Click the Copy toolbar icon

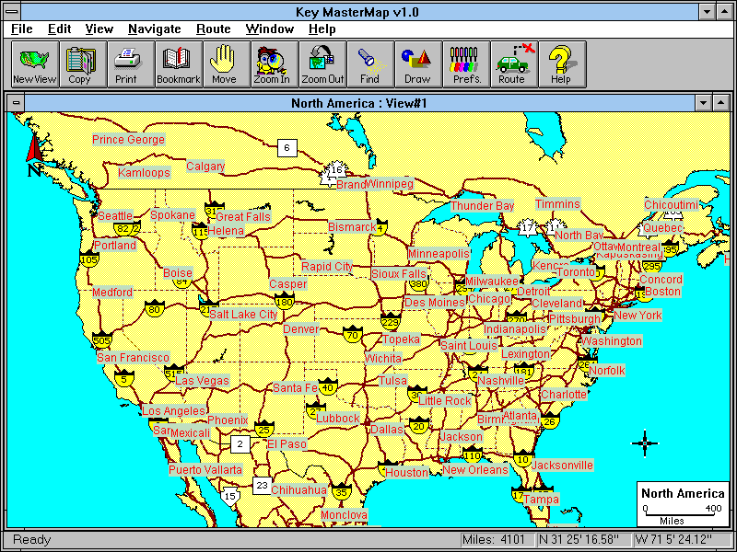[83, 63]
